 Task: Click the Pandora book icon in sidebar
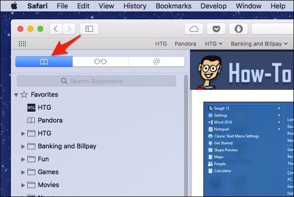point(31,120)
